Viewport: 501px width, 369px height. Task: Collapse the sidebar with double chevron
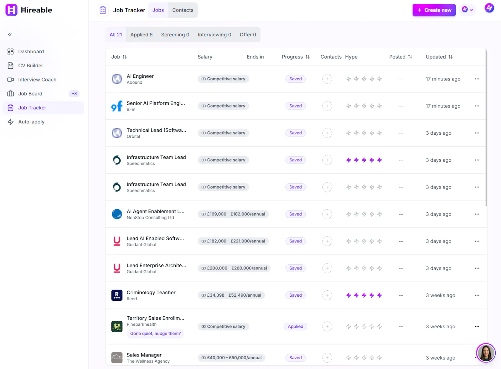pos(10,35)
